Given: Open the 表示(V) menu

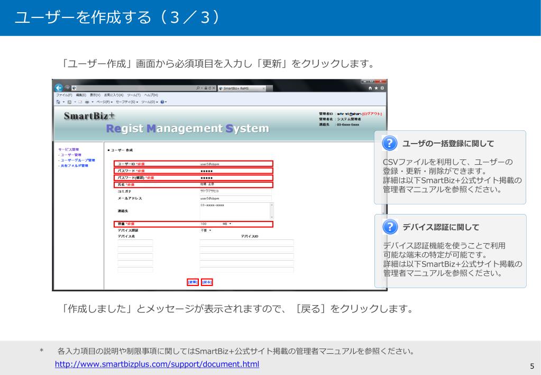Looking at the screenshot, I should pos(95,95).
